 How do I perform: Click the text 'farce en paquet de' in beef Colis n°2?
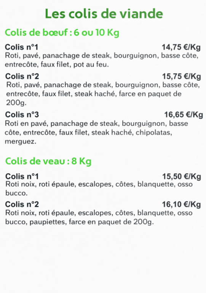tap(150, 93)
